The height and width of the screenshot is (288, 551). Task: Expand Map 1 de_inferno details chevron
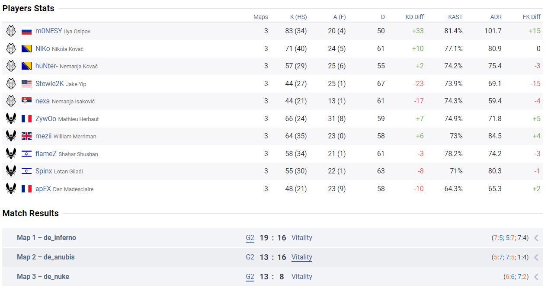(536, 238)
